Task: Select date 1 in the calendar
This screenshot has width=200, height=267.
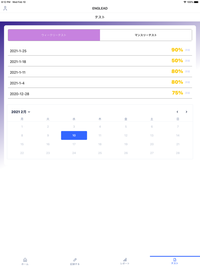Action: pyautogui.click(x=22, y=127)
